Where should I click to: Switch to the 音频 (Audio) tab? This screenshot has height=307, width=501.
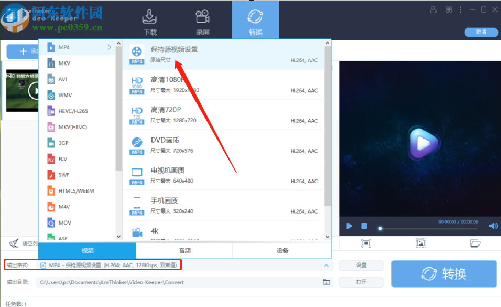coord(184,251)
